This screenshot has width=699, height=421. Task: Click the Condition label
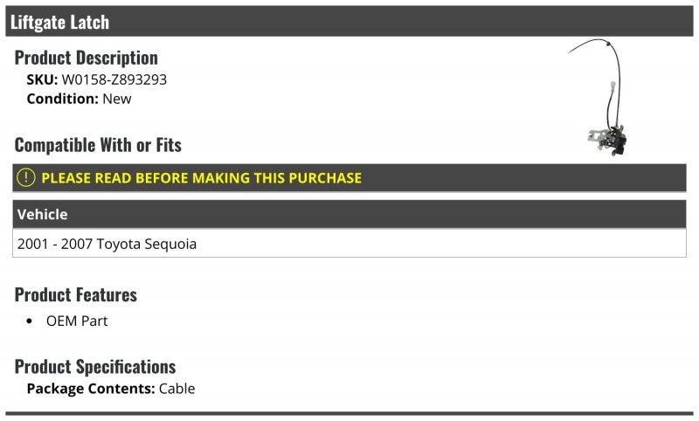62,99
